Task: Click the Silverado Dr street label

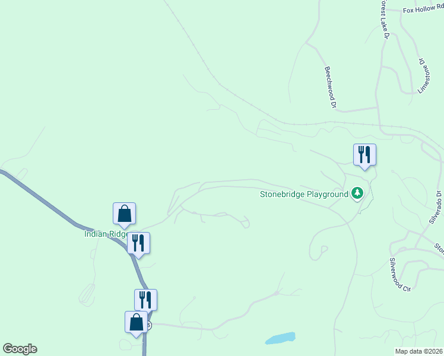Action: 436,208
